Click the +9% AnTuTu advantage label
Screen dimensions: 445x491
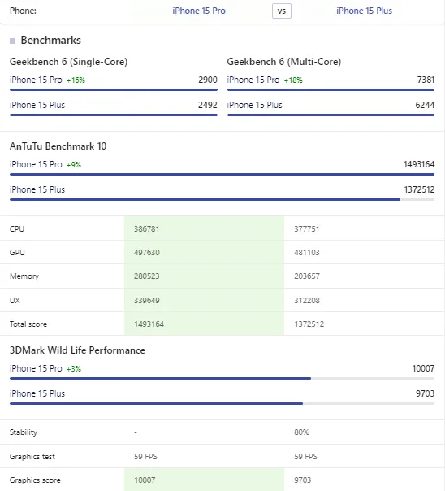coord(74,165)
